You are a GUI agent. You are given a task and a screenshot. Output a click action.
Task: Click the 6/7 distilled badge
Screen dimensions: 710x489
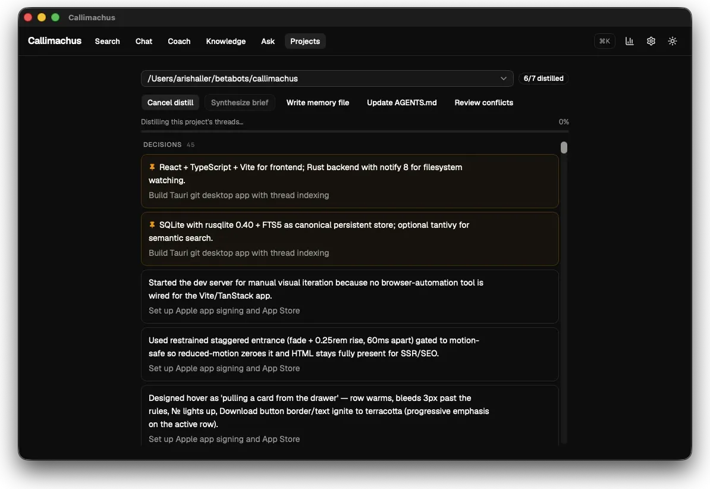click(544, 79)
